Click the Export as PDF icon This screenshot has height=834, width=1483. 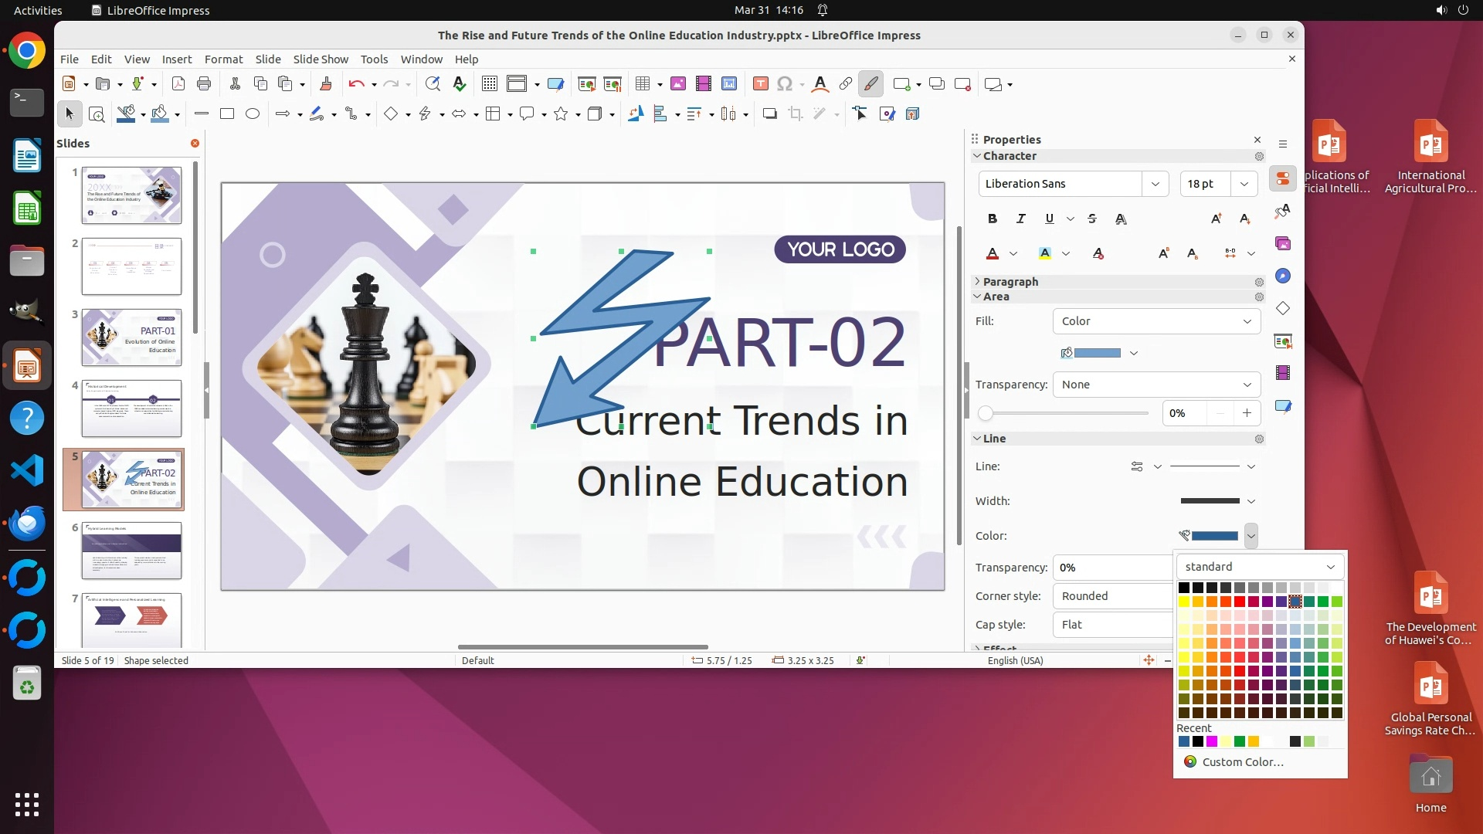[x=178, y=84]
